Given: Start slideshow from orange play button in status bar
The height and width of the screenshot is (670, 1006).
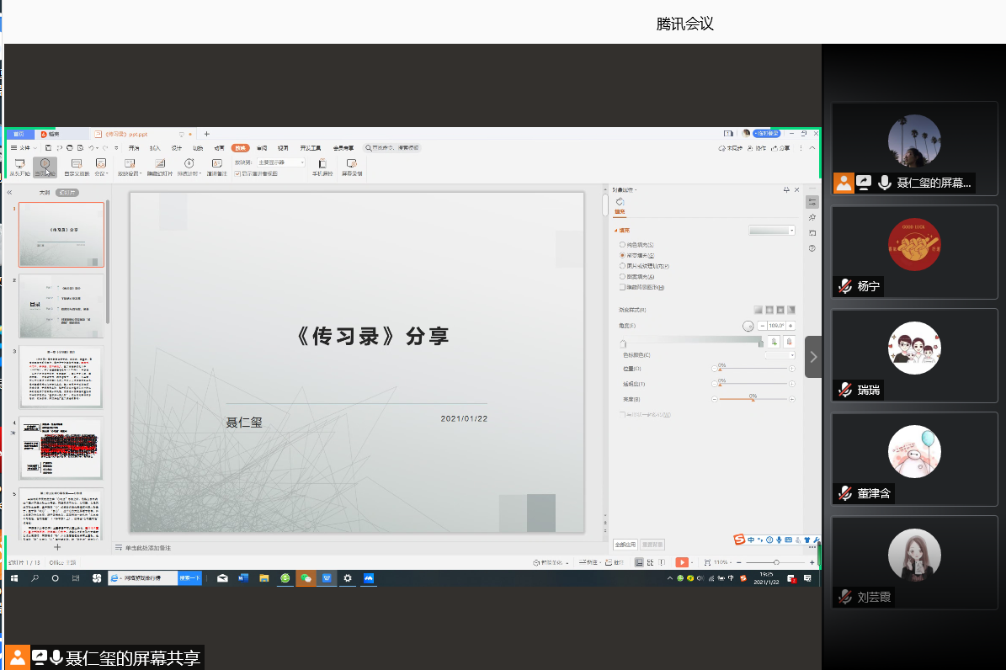Looking at the screenshot, I should (x=681, y=562).
